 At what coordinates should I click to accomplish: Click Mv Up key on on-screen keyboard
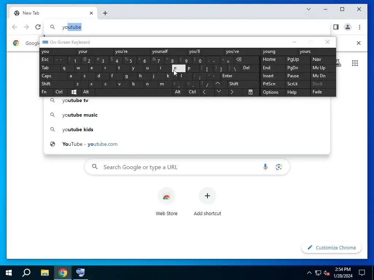pos(323,68)
